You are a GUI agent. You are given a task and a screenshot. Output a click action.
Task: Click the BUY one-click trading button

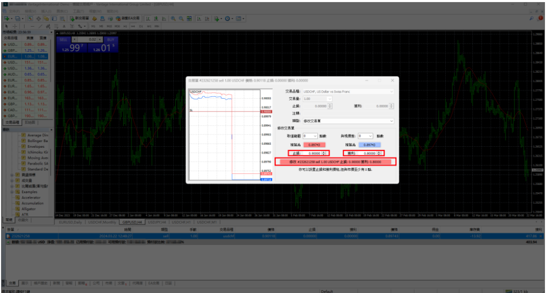(x=110, y=39)
